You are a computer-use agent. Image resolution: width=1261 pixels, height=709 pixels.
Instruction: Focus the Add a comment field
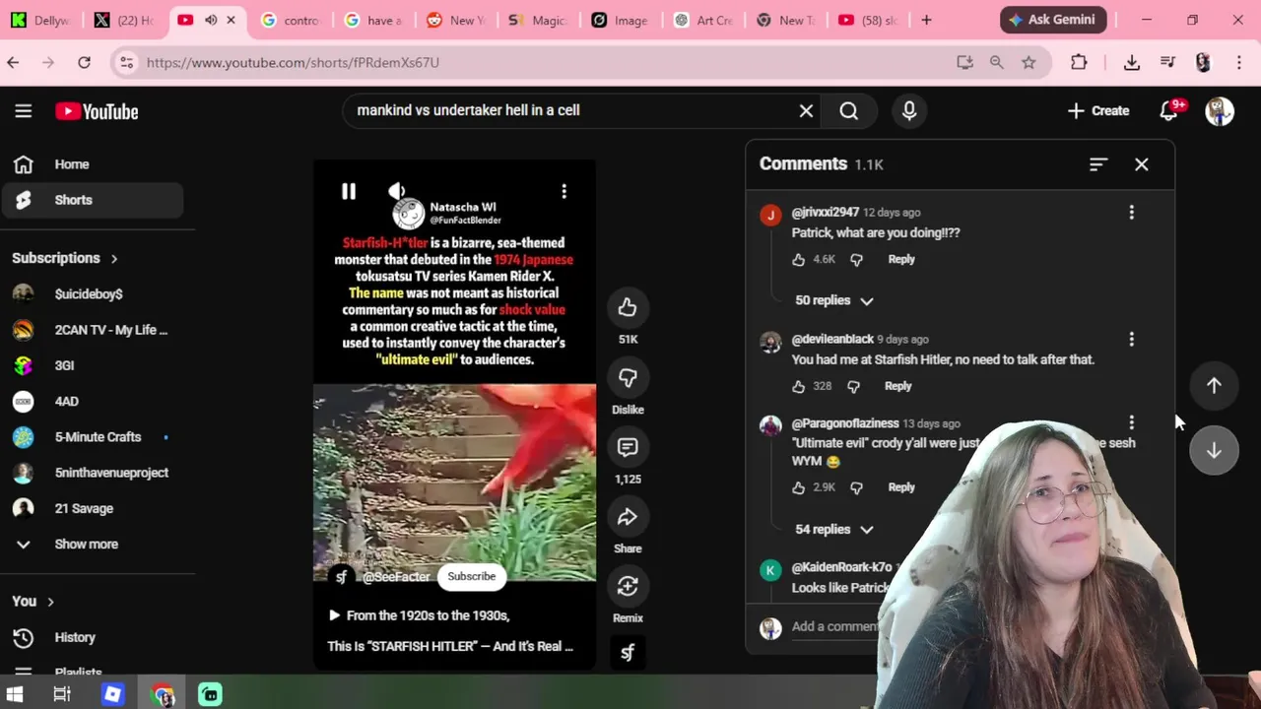tap(833, 626)
